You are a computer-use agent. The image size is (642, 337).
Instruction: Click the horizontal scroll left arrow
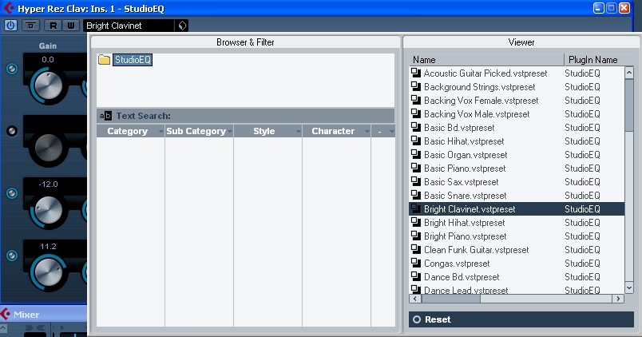pyautogui.click(x=414, y=299)
